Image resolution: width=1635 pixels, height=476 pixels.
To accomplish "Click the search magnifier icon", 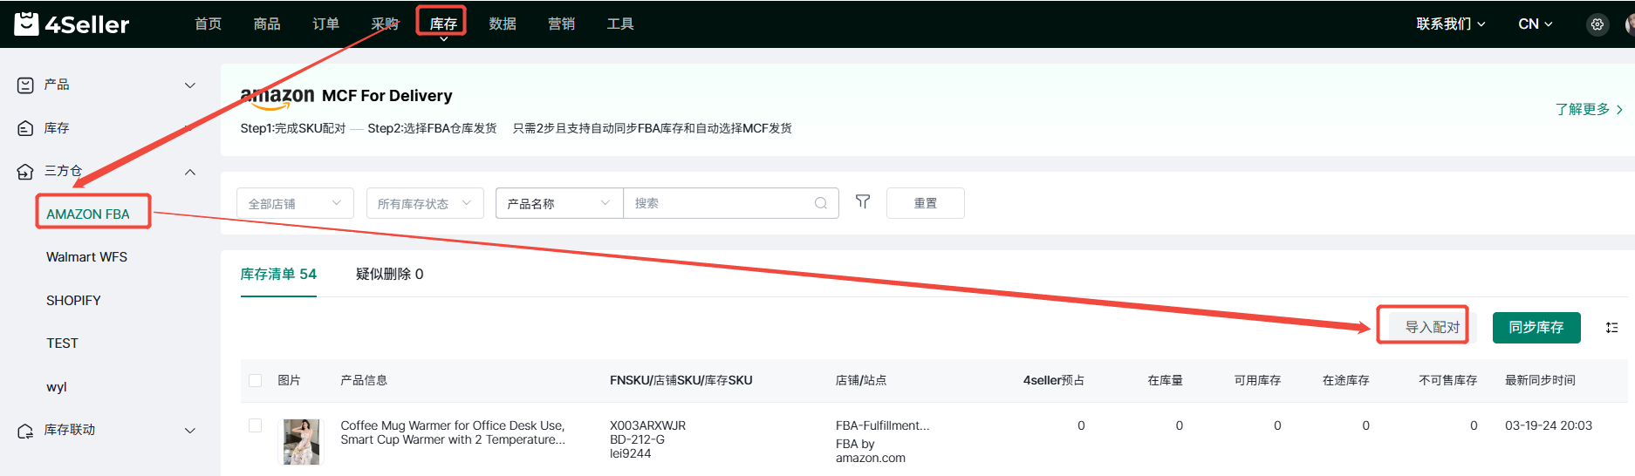I will coord(820,203).
